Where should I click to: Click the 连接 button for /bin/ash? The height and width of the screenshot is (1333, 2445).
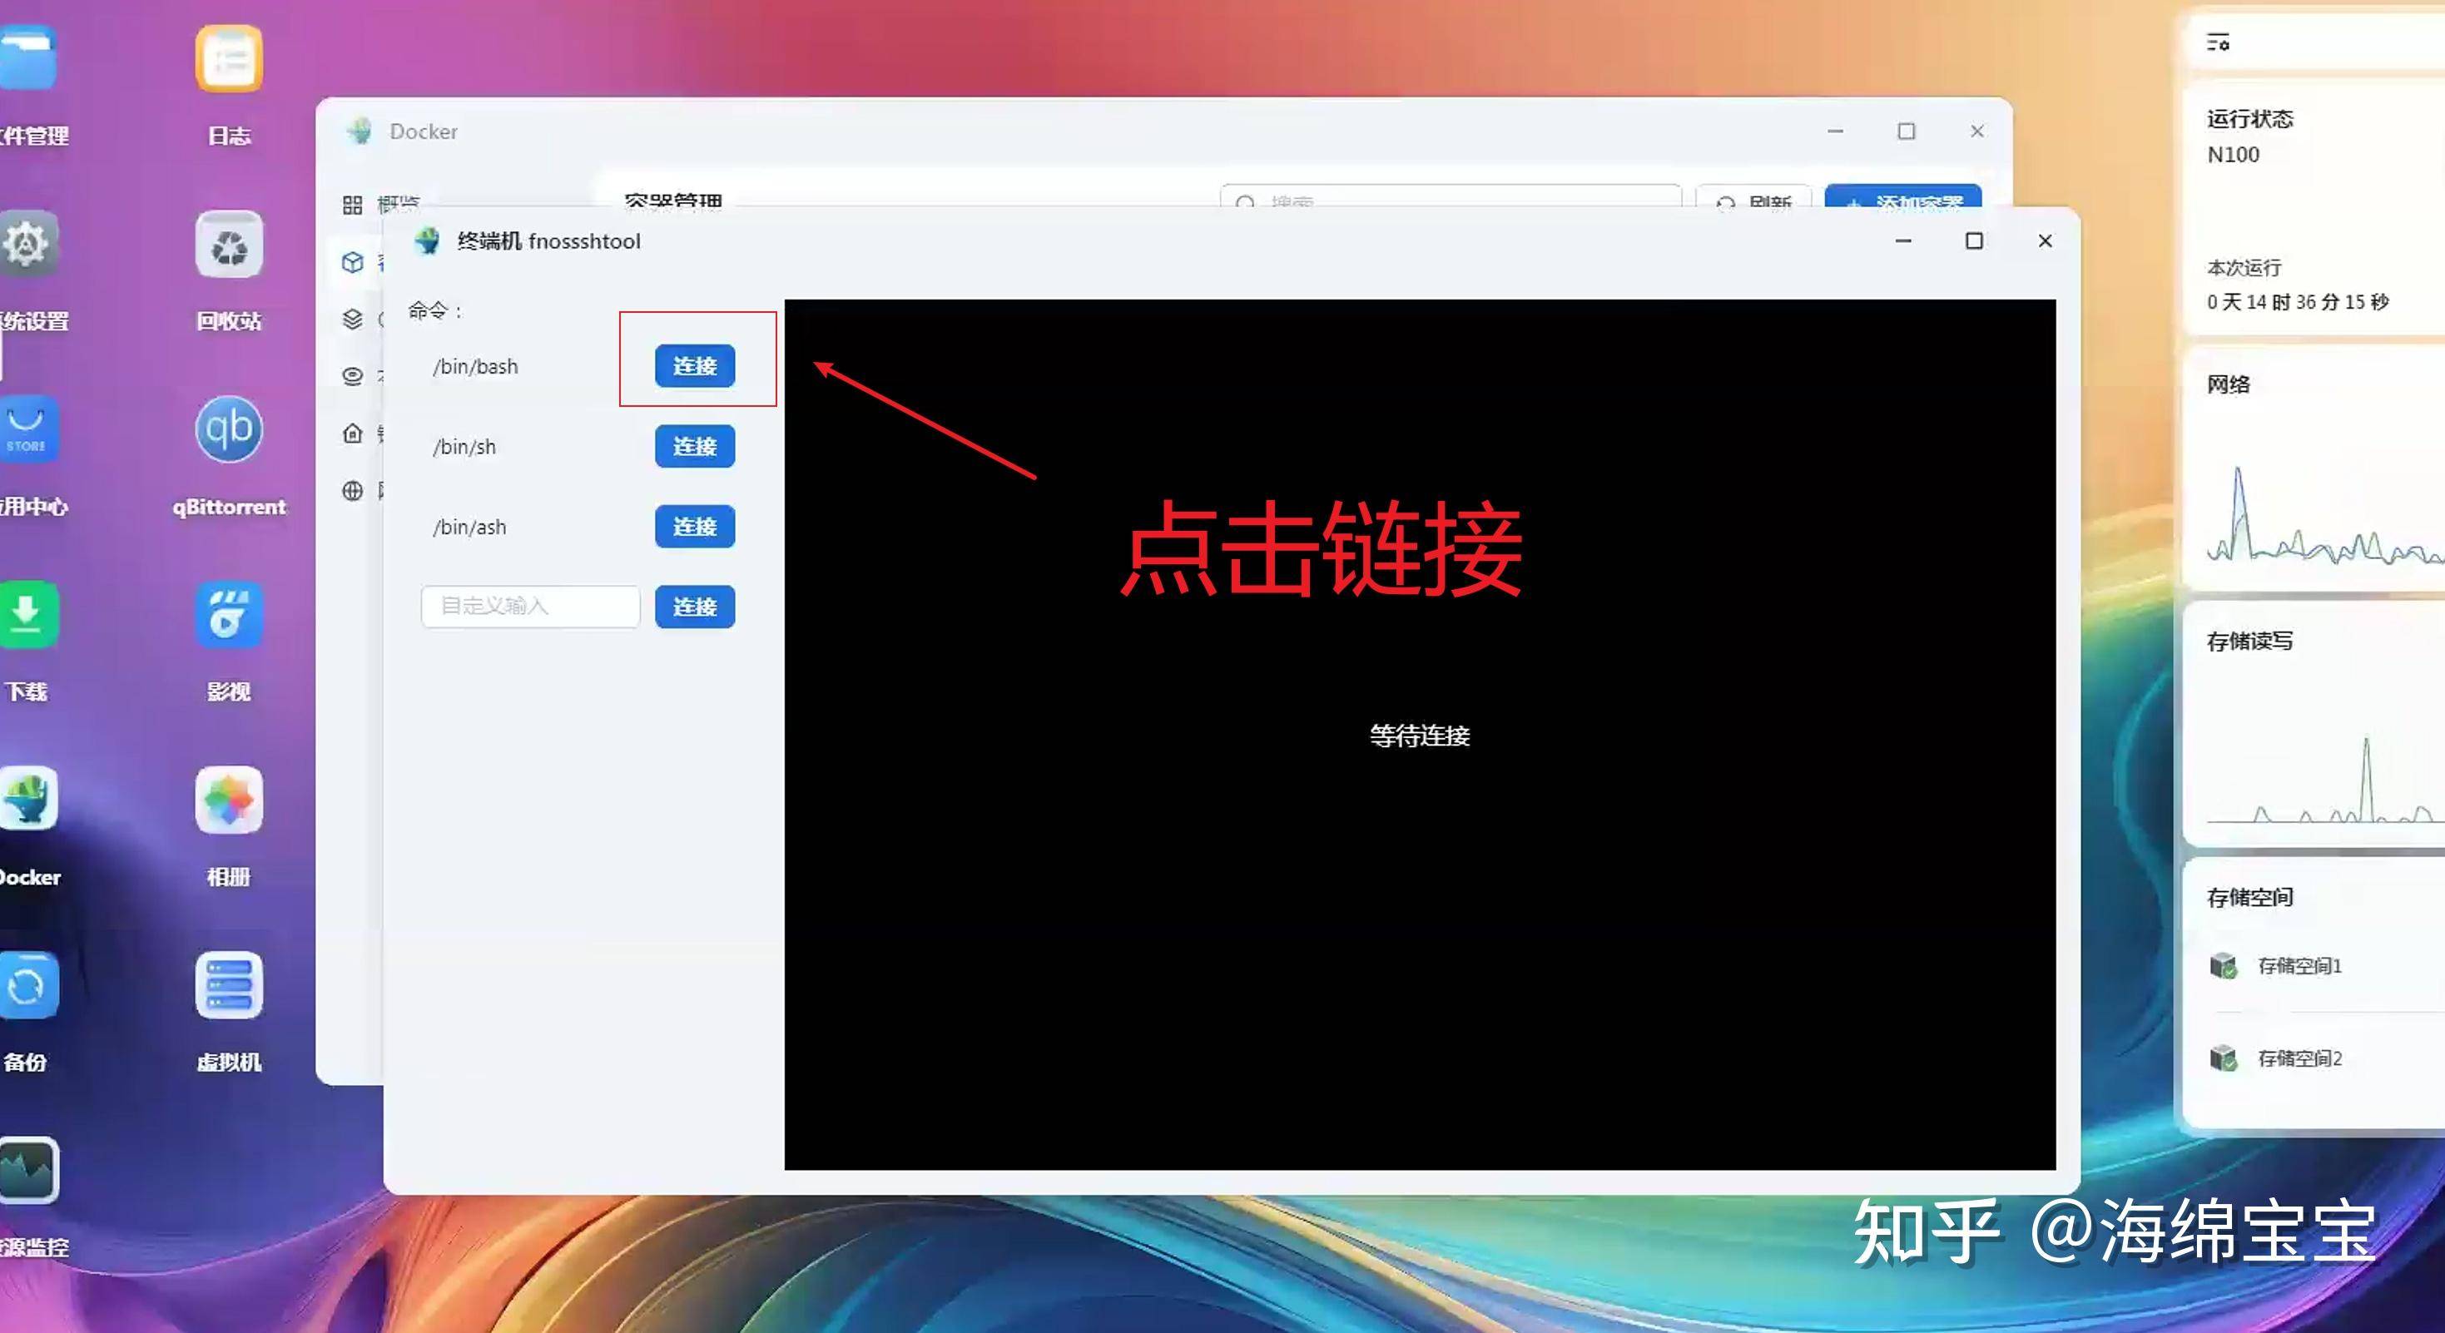pos(695,527)
